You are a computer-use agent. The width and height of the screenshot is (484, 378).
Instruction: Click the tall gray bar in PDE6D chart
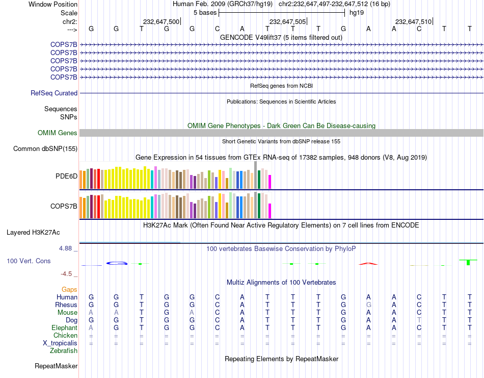click(255, 175)
